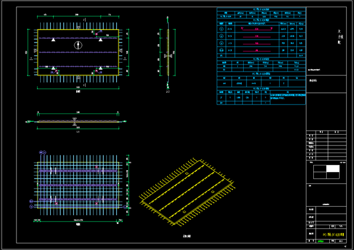
Task: Select the horizontal section 1-1 view
Action: pyautogui.click(x=77, y=122)
